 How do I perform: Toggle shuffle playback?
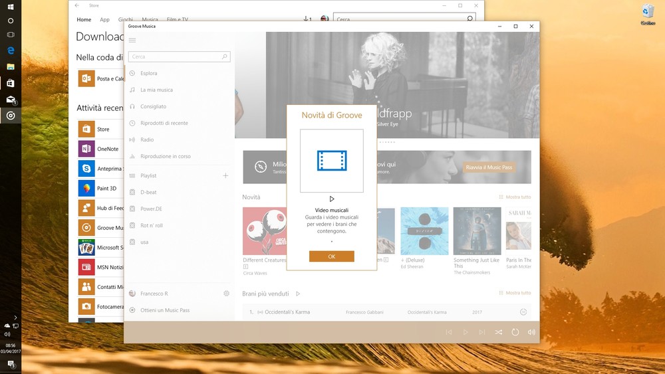[x=498, y=332]
